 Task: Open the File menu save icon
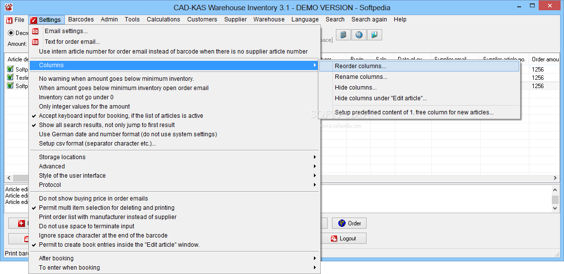tap(10, 20)
